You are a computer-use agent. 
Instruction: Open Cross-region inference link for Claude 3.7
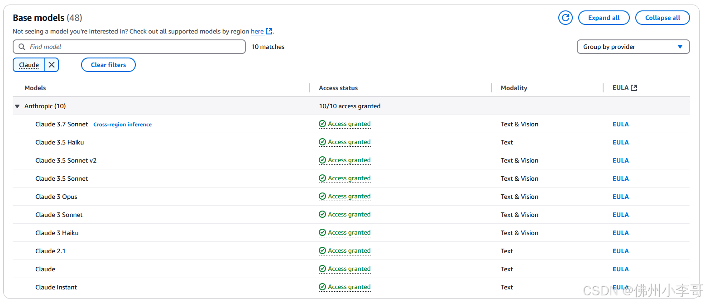point(122,125)
